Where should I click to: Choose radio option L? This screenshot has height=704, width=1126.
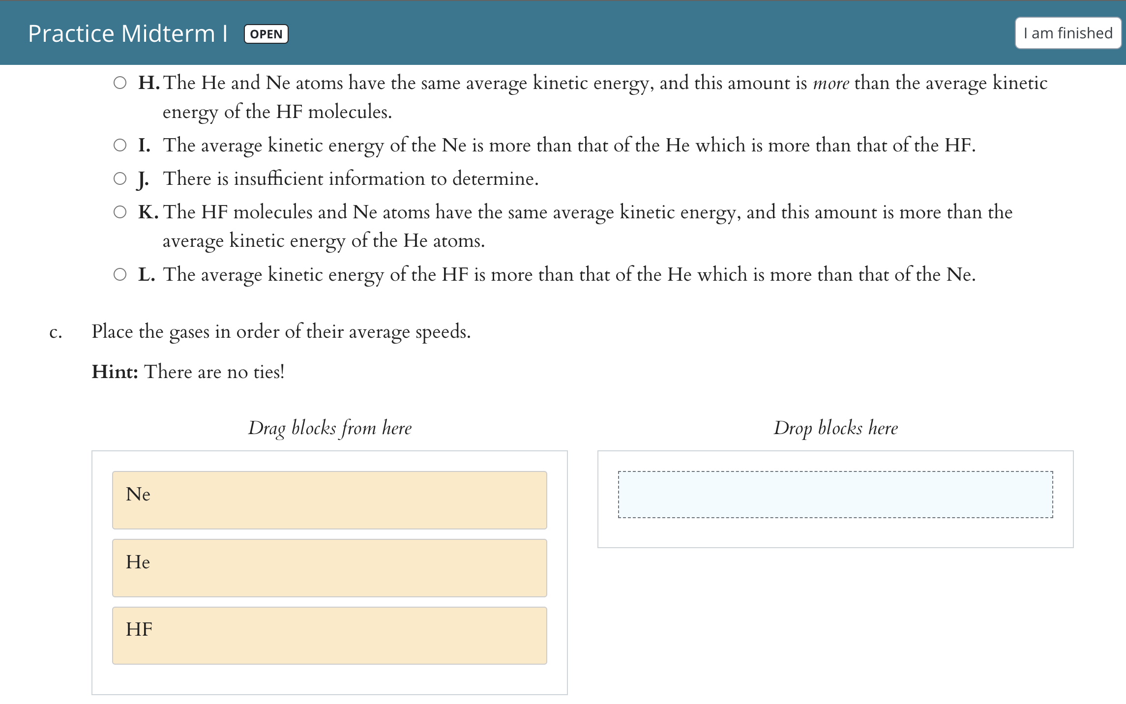120,274
